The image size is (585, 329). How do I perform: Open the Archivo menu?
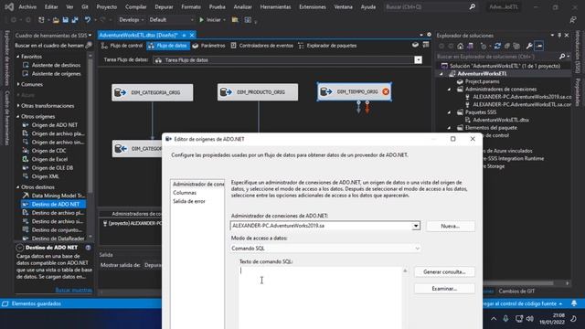pos(27,6)
